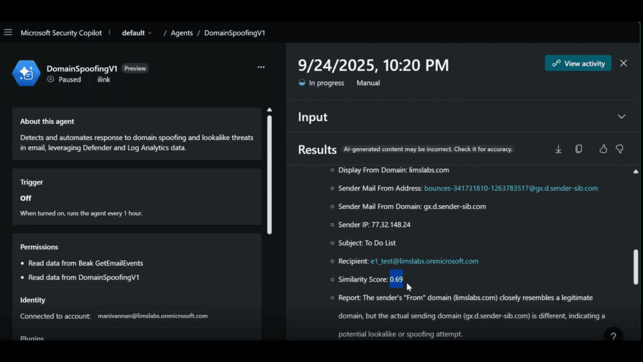The height and width of the screenshot is (362, 643).
Task: Close the run details panel
Action: (623, 63)
